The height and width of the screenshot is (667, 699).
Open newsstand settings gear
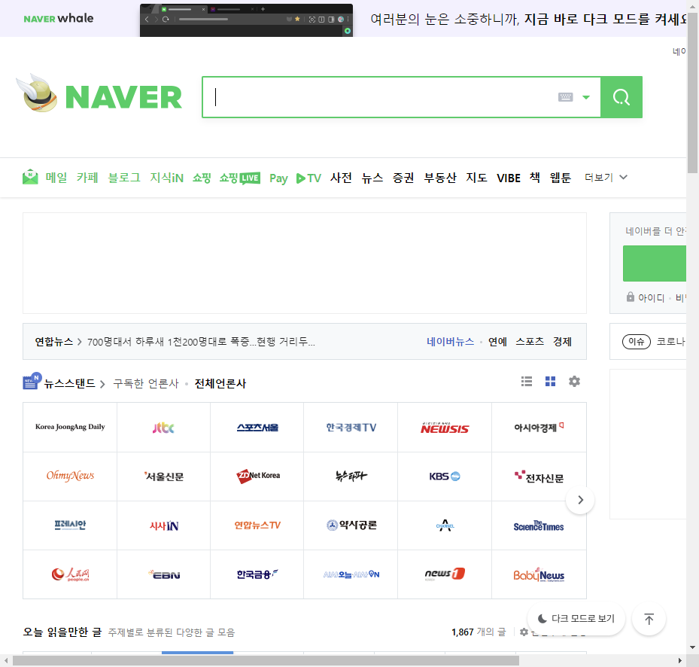coord(575,382)
